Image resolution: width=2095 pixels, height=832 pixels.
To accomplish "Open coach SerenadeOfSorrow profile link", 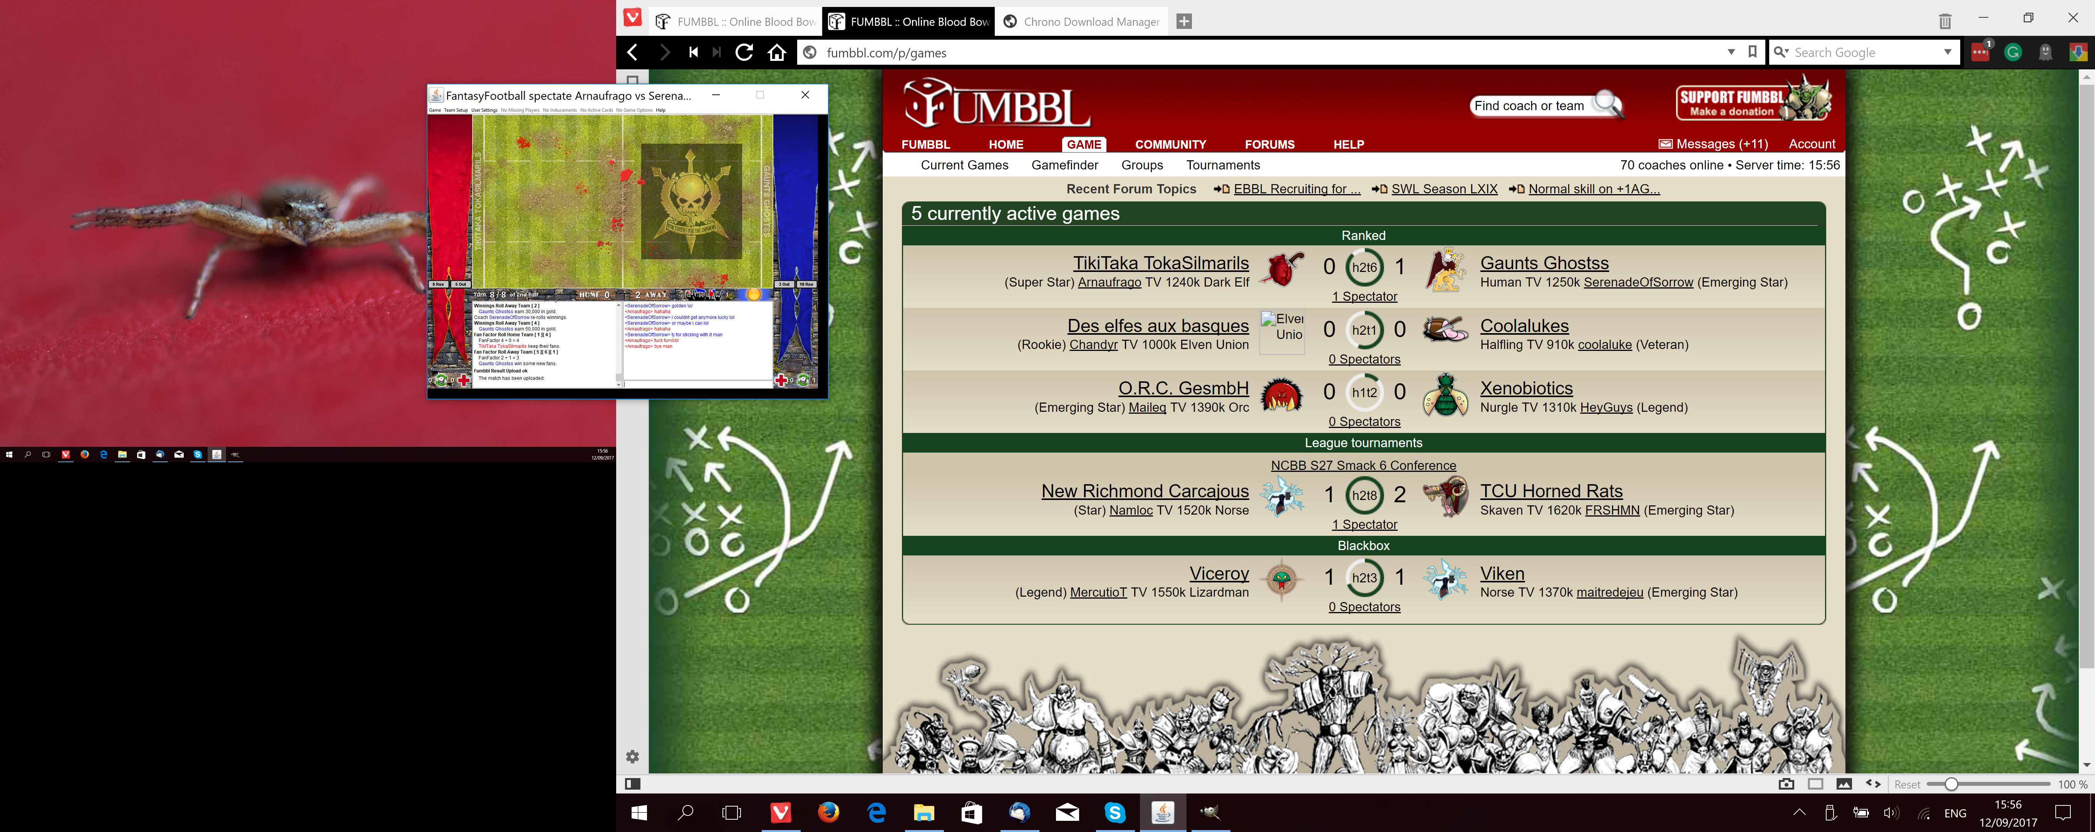I will (1638, 282).
